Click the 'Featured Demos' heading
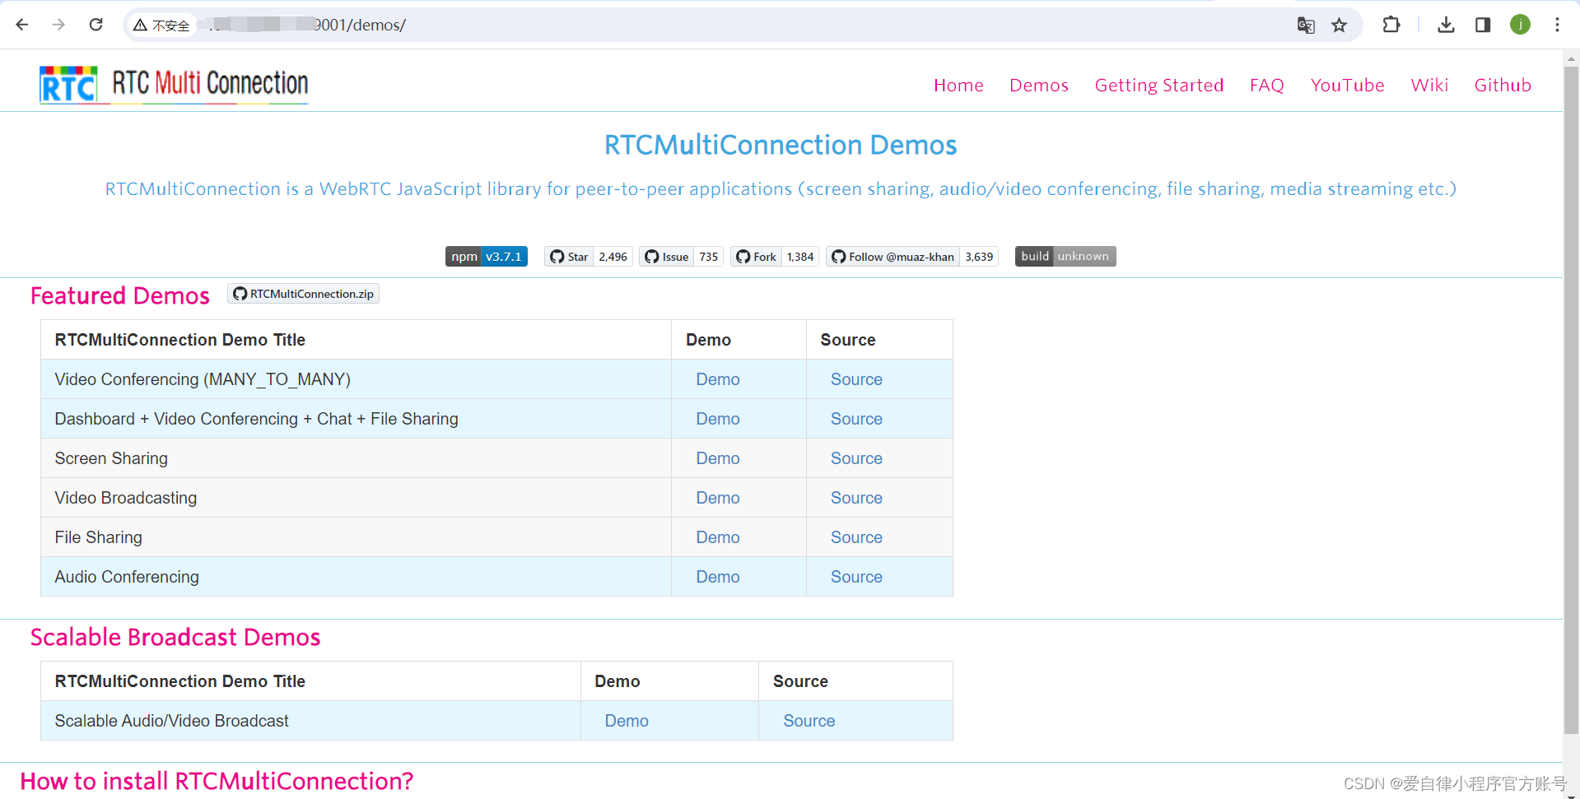The image size is (1580, 799). point(120,295)
